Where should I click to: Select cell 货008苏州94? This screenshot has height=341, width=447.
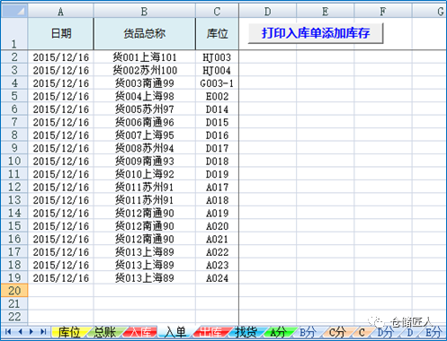click(145, 148)
